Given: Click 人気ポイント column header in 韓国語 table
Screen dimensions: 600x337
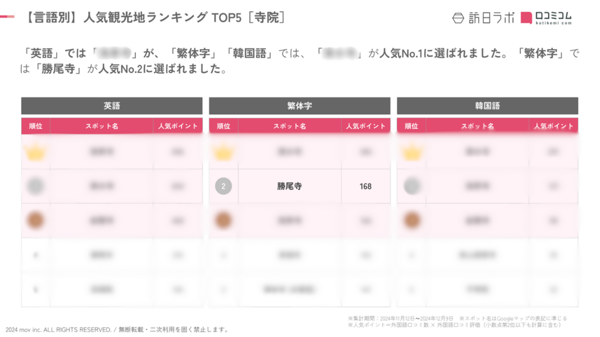Looking at the screenshot, I should coord(553,126).
